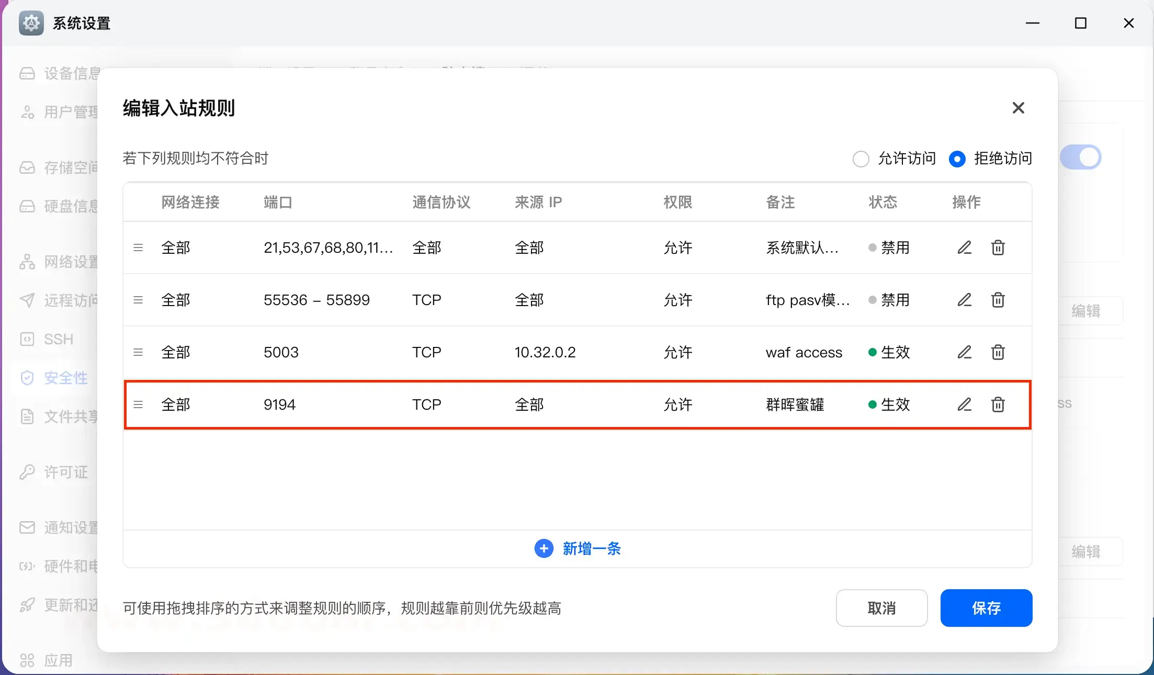Click drag handle of first rule row
This screenshot has width=1154, height=675.
(x=138, y=248)
